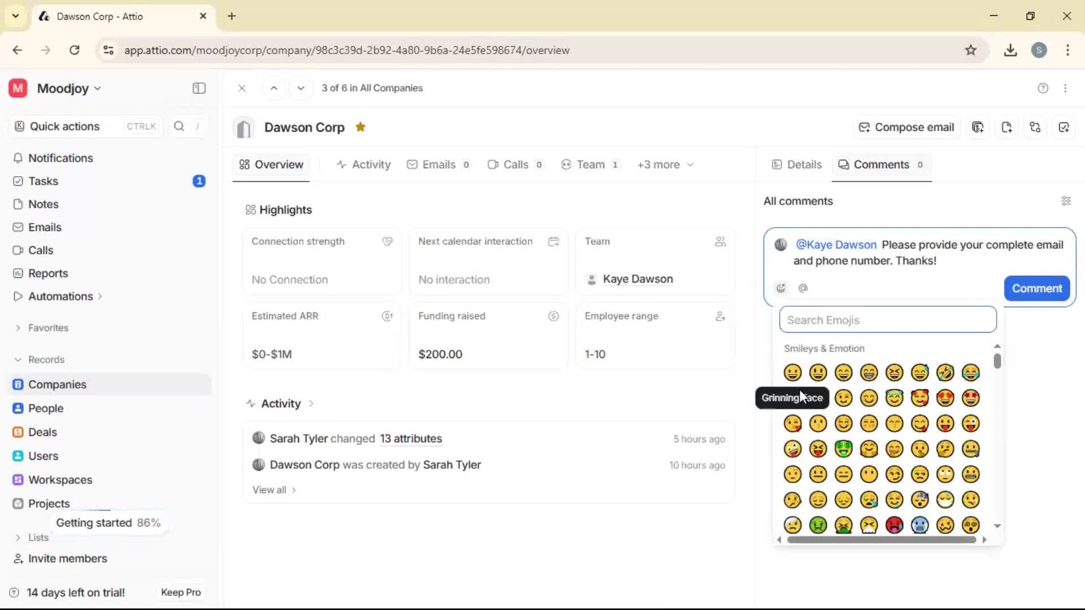This screenshot has height=610, width=1085.
Task: Create a new note from the header toolbar
Action: (1007, 127)
